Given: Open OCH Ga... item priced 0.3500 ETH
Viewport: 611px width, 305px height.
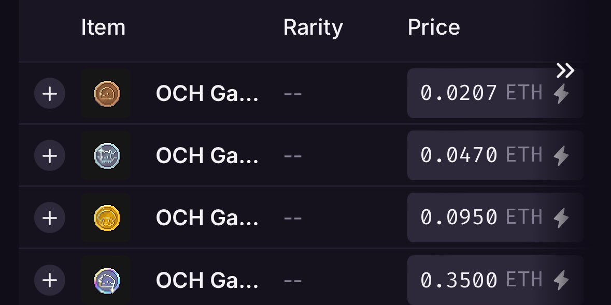Looking at the screenshot, I should point(207,280).
